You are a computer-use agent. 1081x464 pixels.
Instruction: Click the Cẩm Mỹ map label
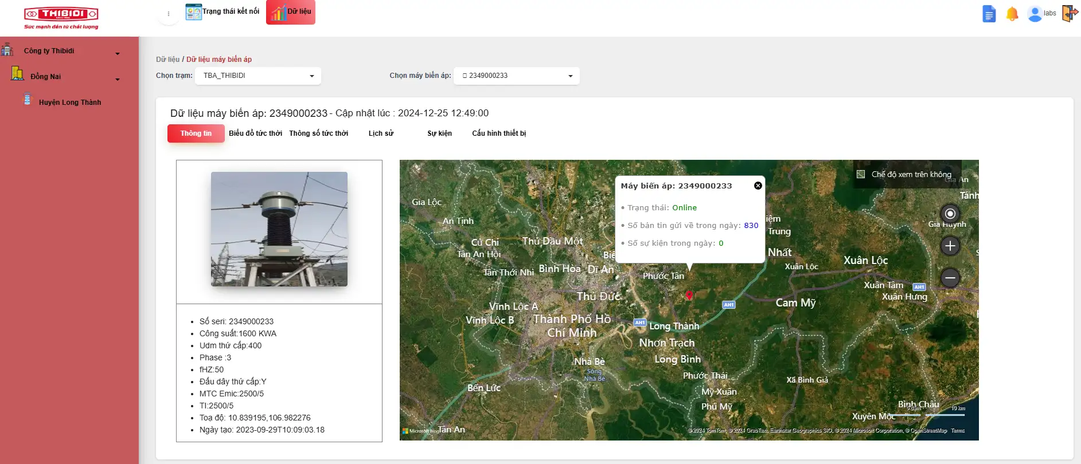point(795,302)
